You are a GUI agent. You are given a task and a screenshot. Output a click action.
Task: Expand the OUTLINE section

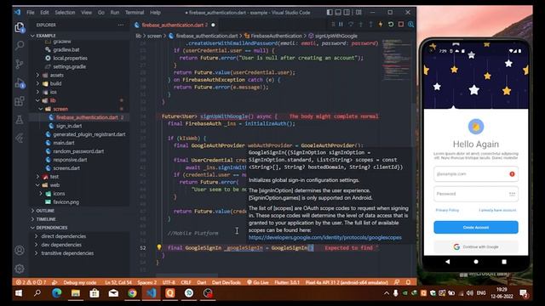(45, 211)
